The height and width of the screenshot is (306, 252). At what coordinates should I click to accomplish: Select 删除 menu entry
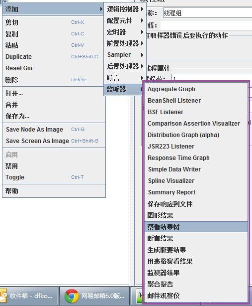tap(54, 80)
